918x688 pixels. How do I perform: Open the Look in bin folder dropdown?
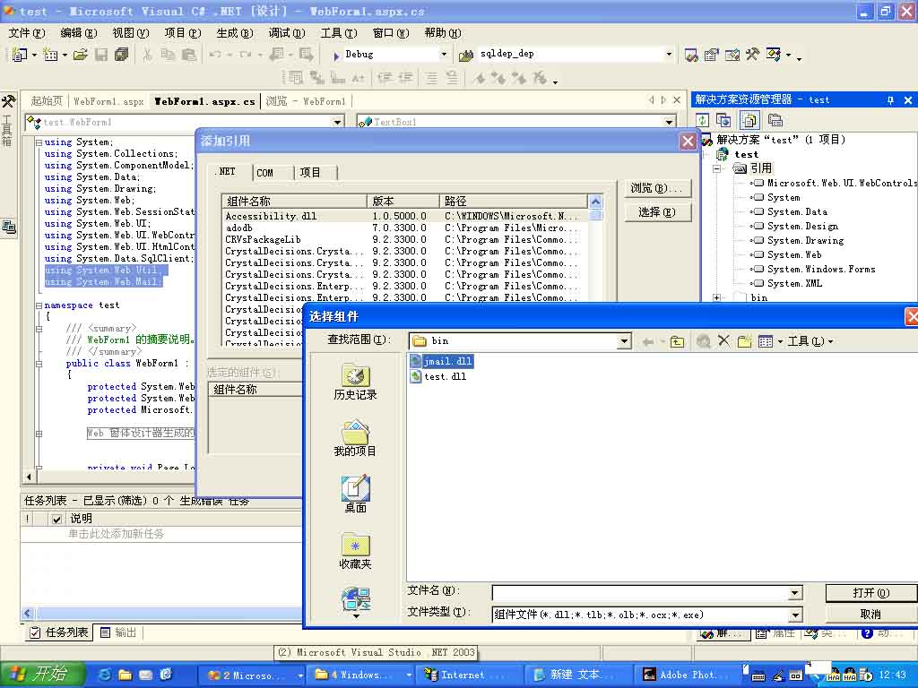624,341
